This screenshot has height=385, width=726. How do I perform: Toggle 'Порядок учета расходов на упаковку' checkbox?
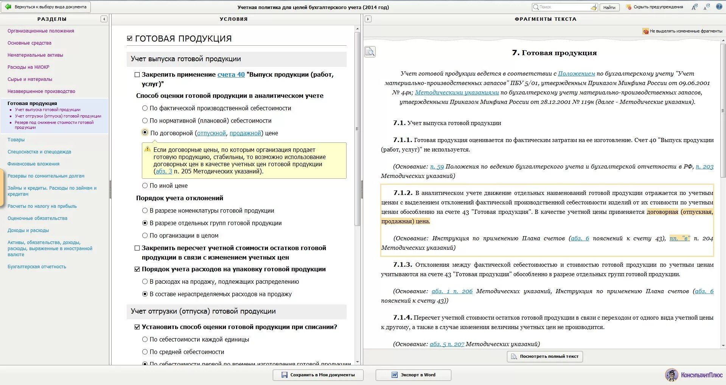(x=137, y=269)
